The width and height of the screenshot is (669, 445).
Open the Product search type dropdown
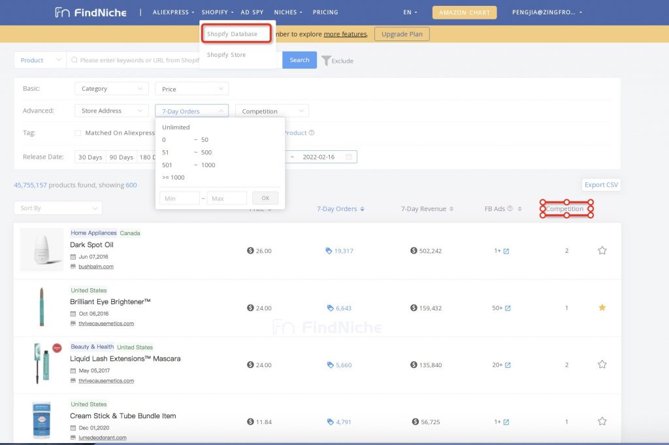(x=40, y=60)
